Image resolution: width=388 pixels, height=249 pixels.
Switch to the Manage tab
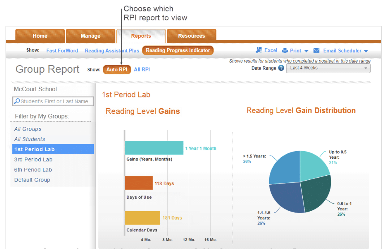[x=90, y=36]
